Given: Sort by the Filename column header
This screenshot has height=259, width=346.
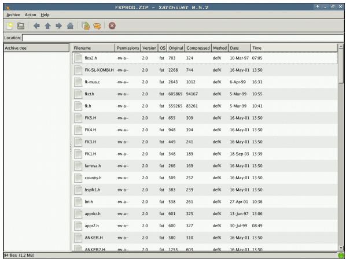Looking at the screenshot, I should (x=94, y=48).
